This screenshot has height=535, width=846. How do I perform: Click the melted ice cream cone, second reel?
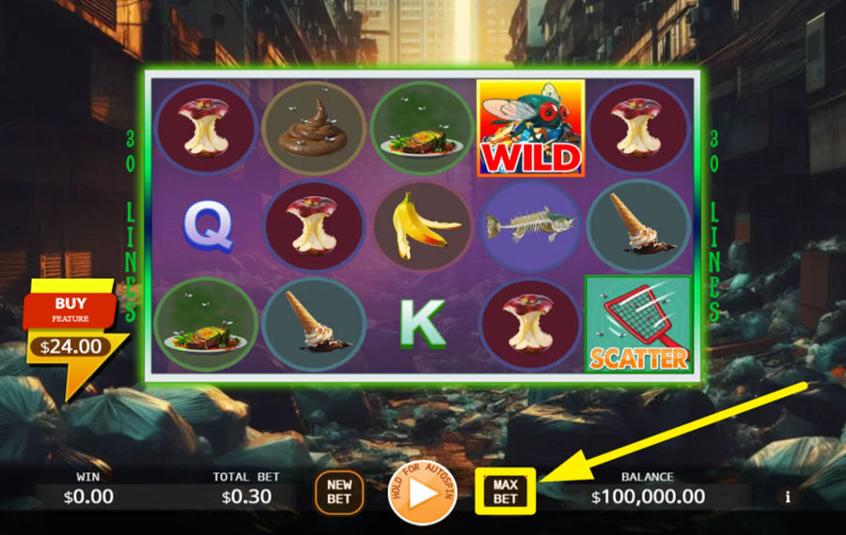(314, 324)
